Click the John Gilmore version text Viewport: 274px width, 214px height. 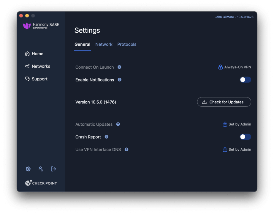coord(233,17)
